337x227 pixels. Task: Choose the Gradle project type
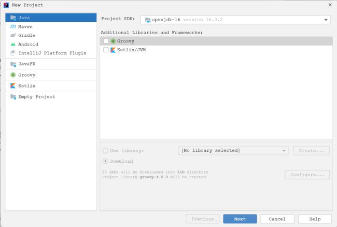click(51, 35)
